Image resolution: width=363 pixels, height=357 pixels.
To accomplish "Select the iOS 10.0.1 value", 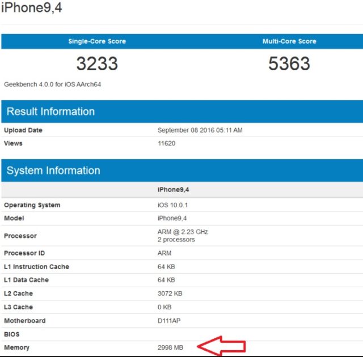I will tap(172, 205).
